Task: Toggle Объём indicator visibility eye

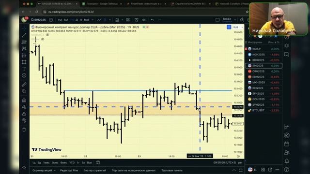Action: [x=43, y=39]
